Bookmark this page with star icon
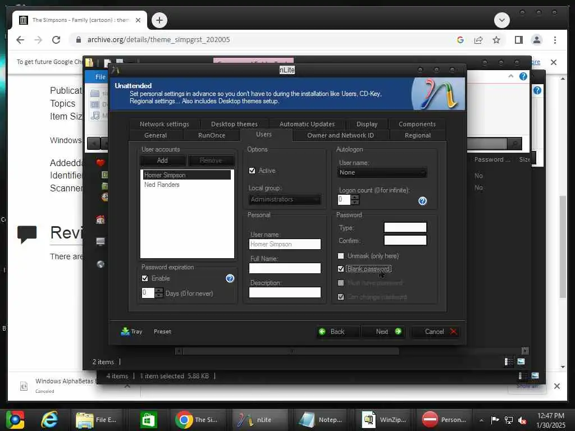Image resolution: width=575 pixels, height=431 pixels. (496, 40)
